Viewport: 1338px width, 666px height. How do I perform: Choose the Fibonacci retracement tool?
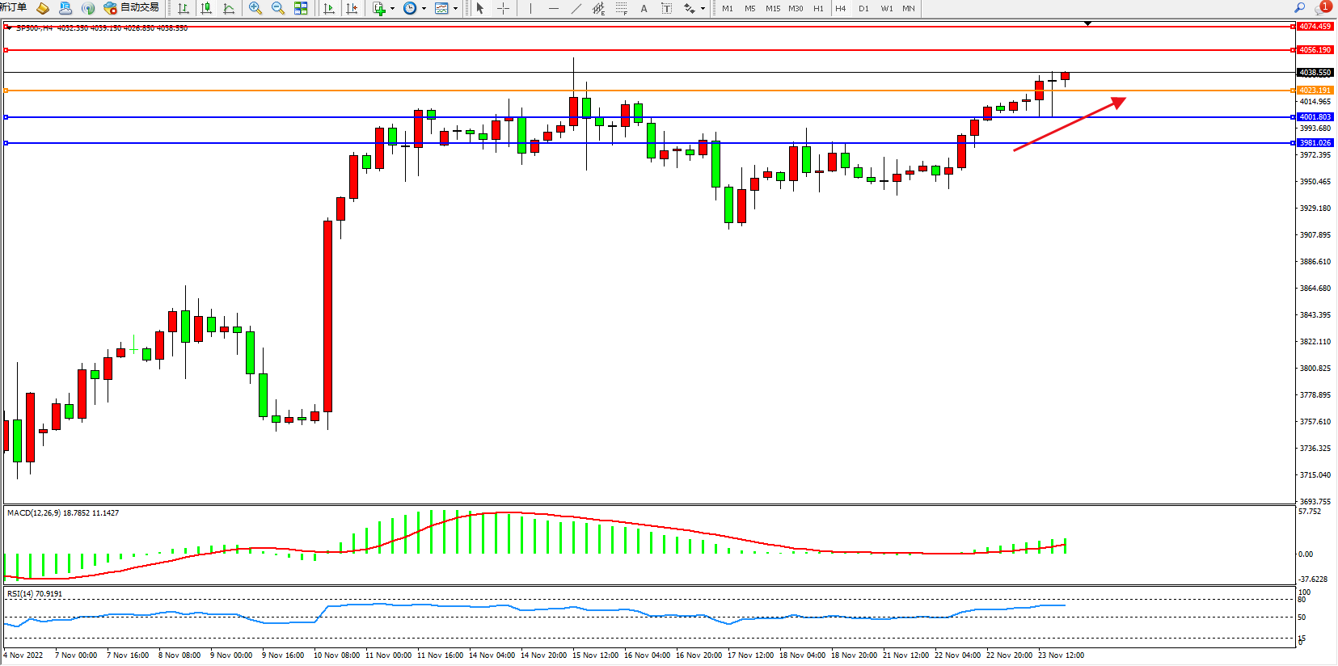point(621,8)
